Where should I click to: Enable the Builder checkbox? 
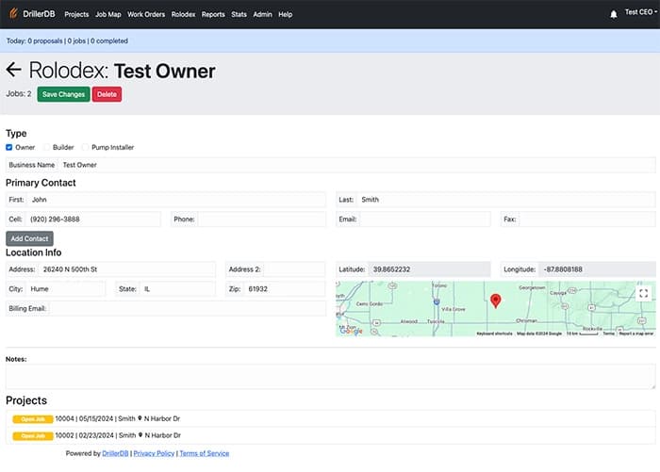click(x=46, y=147)
